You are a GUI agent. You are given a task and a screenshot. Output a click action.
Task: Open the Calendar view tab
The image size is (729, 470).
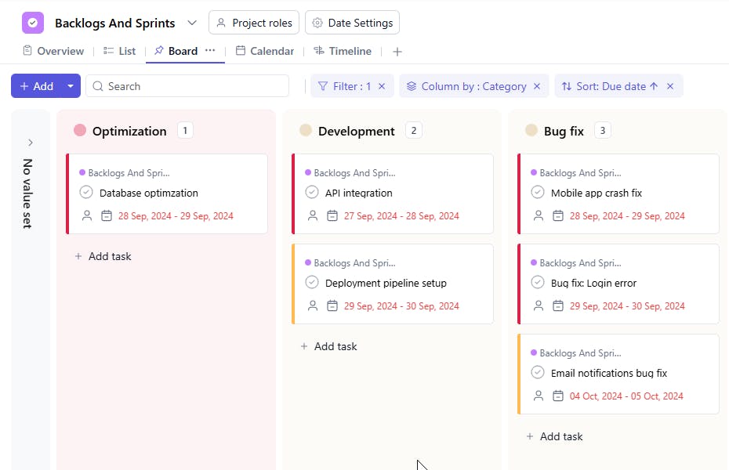(x=265, y=51)
